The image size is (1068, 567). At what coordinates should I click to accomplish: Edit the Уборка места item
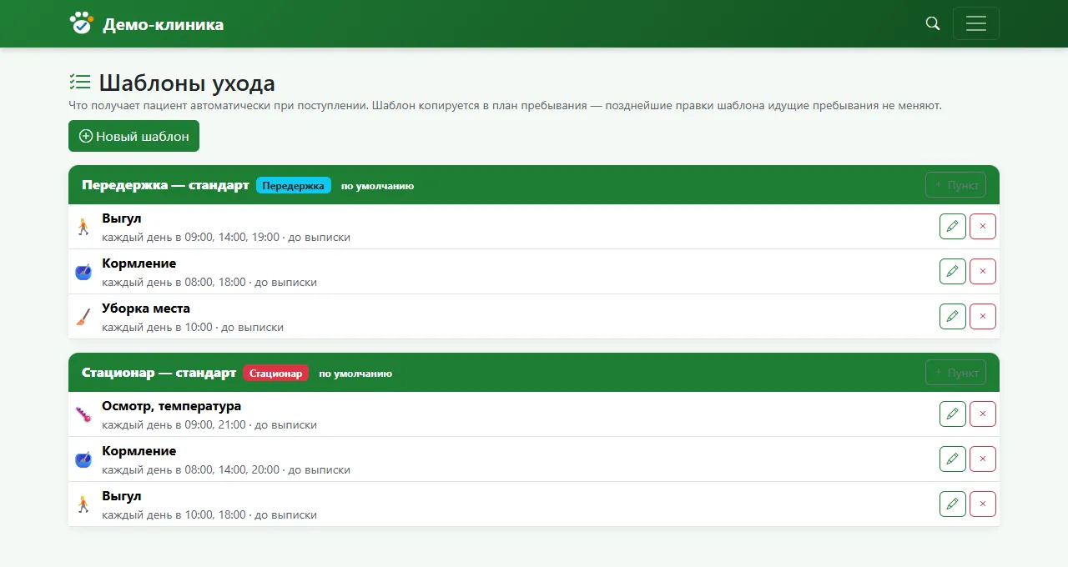point(953,316)
